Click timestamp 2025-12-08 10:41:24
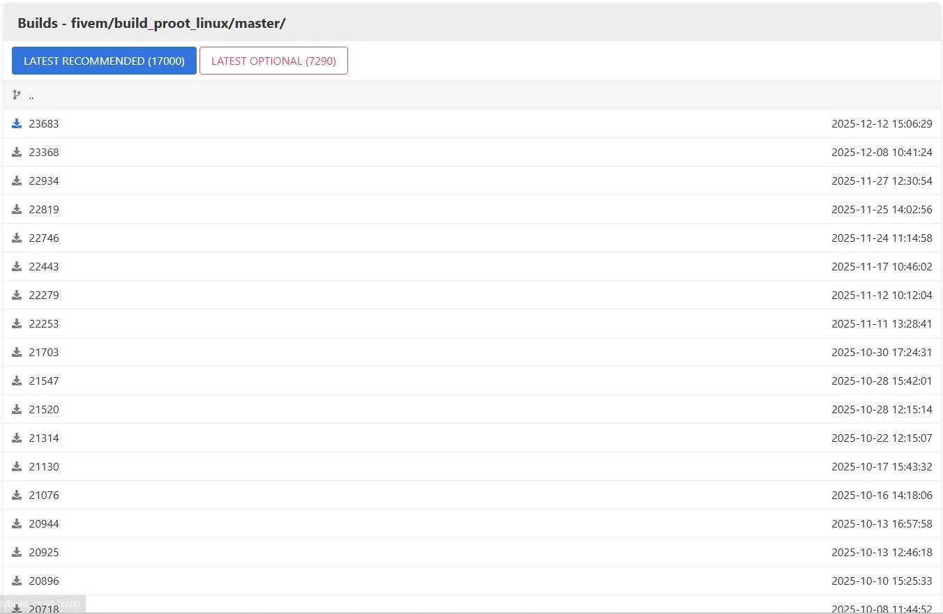943x614 pixels. (x=882, y=153)
